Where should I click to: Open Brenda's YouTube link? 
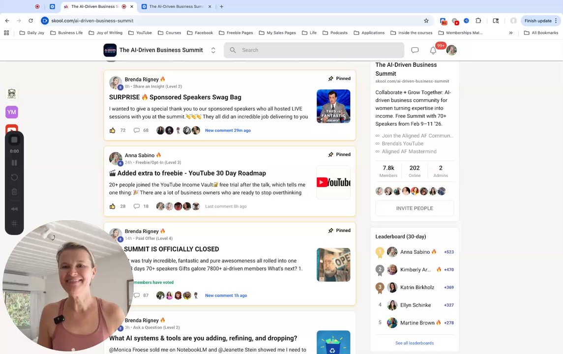[403, 144]
